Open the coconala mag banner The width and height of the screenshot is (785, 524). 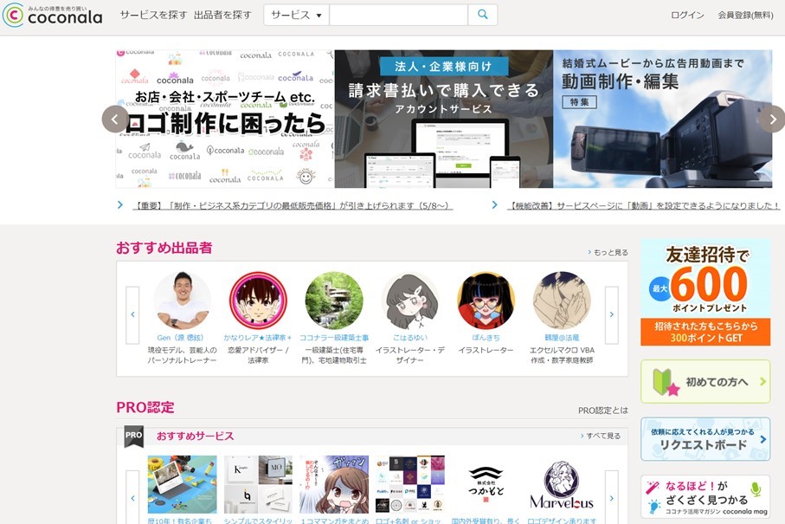click(705, 496)
